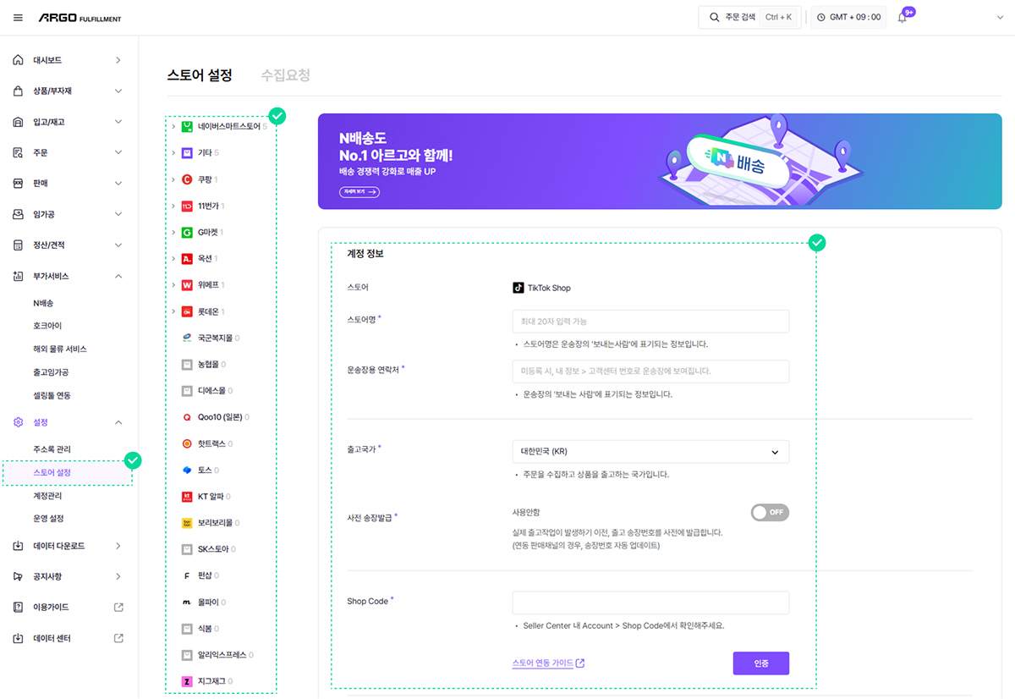Click the 11번가 store icon
The height and width of the screenshot is (699, 1015).
pyautogui.click(x=188, y=206)
